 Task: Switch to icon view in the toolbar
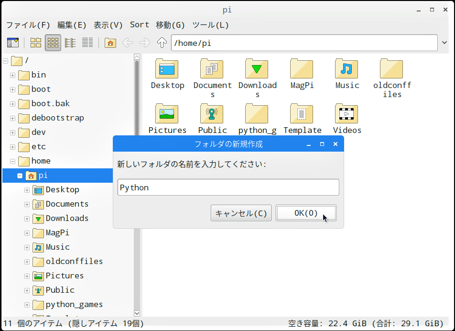36,43
